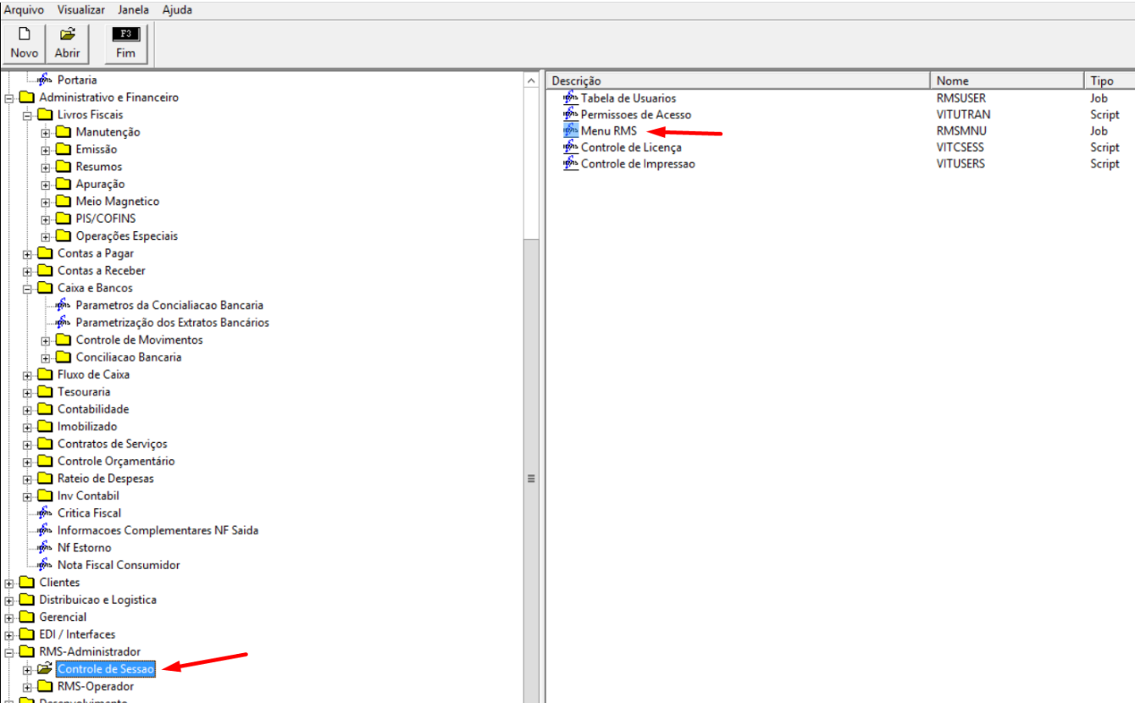Expand the Distribuicao e Logistica node
1135x703 pixels.
point(9,601)
